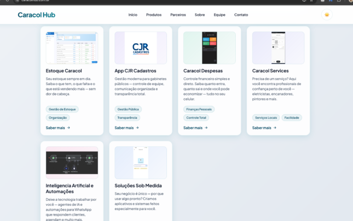Open the Caracol Despesas phone mockup image
Screen dimensions: 353x221
coord(210,48)
